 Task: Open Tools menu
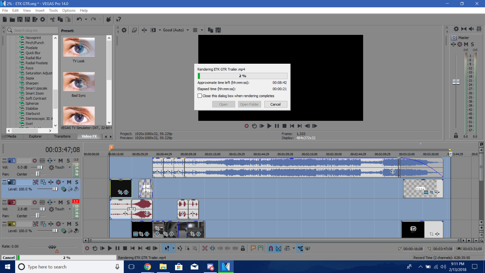[53, 10]
